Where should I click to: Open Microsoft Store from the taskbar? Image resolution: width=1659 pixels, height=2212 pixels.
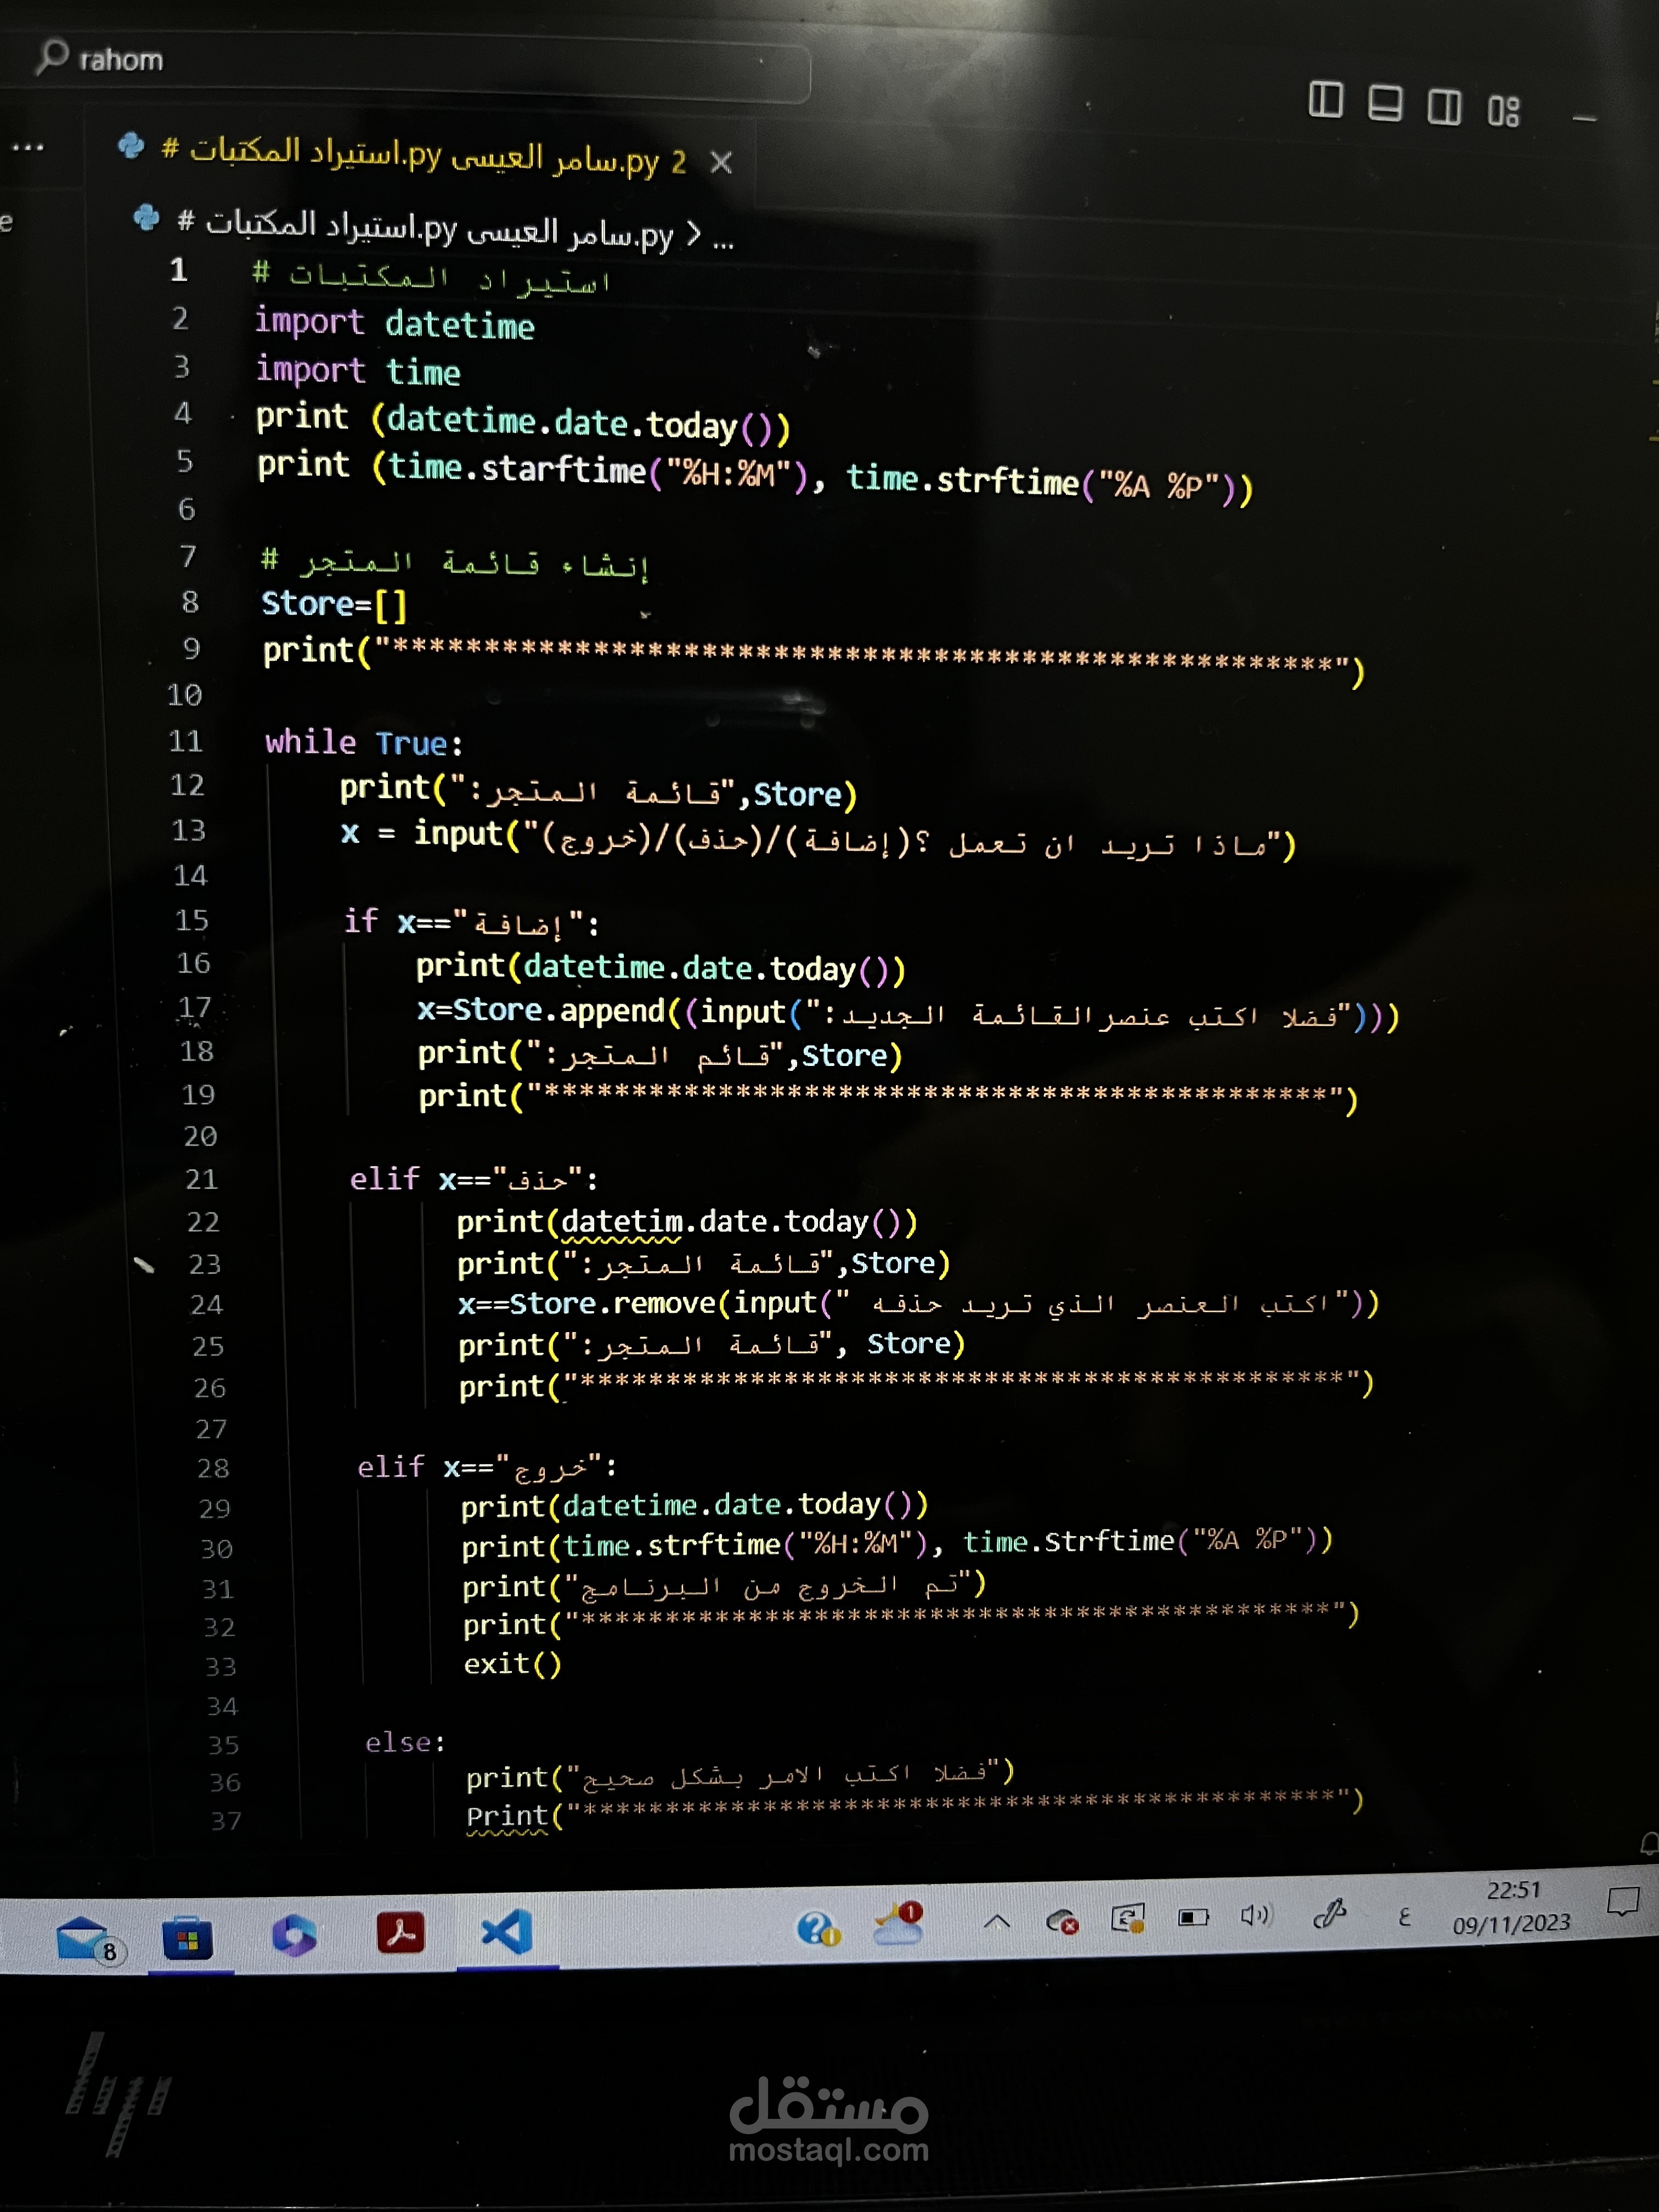188,1939
